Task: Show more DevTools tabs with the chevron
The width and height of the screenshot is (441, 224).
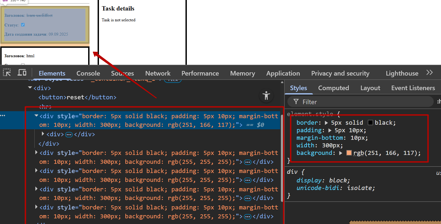Action: point(429,73)
